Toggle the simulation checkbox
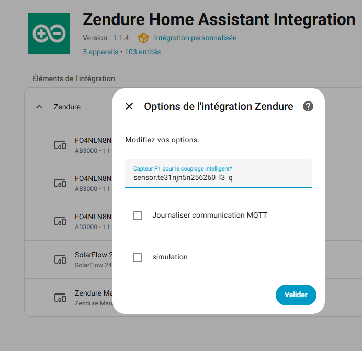The height and width of the screenshot is (351, 362). point(138,257)
